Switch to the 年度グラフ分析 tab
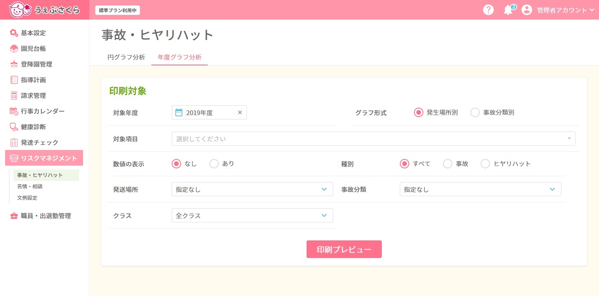 [x=180, y=57]
